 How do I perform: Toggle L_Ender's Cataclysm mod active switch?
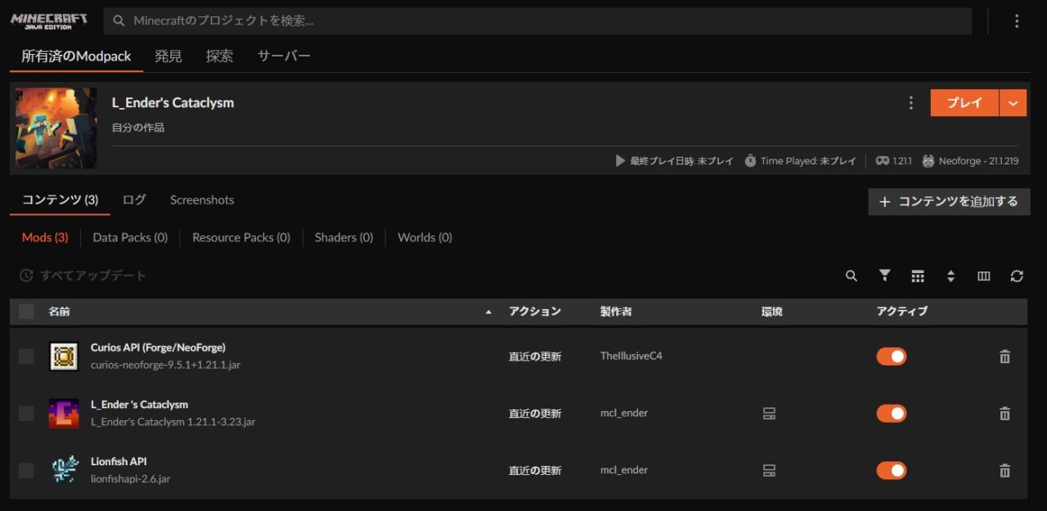click(x=892, y=414)
